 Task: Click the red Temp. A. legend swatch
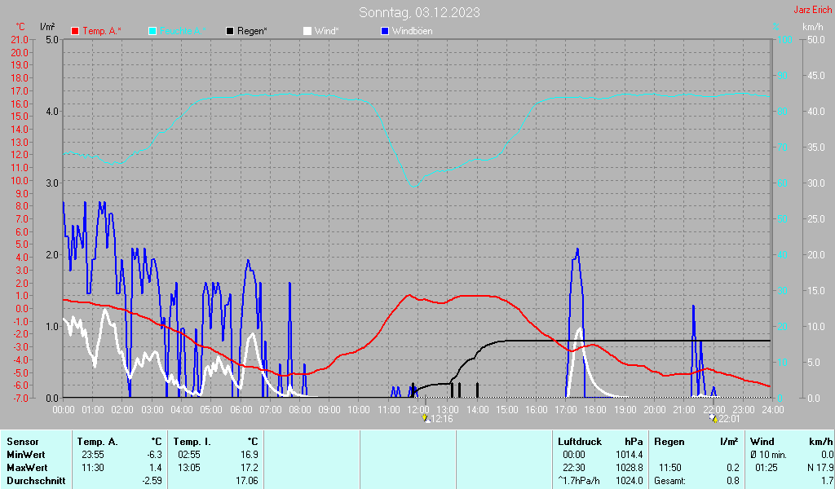[x=75, y=32]
